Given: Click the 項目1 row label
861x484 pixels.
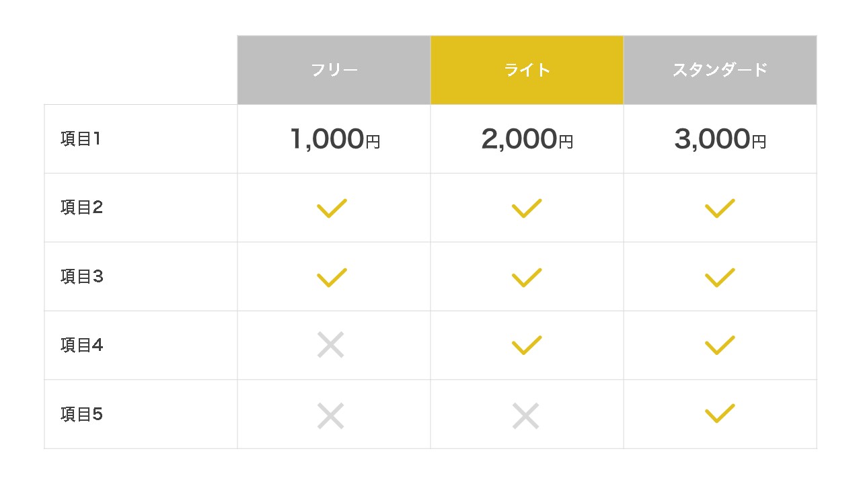Looking at the screenshot, I should pos(81,139).
